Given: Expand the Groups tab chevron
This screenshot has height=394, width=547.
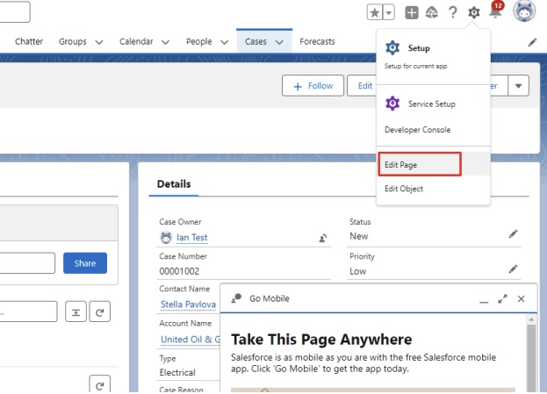Looking at the screenshot, I should 99,42.
